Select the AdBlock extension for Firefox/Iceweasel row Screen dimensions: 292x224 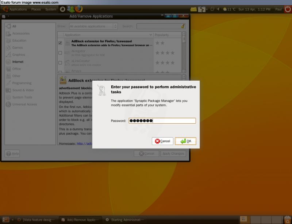coord(119,43)
